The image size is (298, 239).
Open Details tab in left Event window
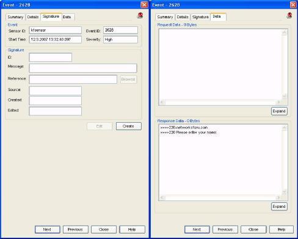[33, 17]
